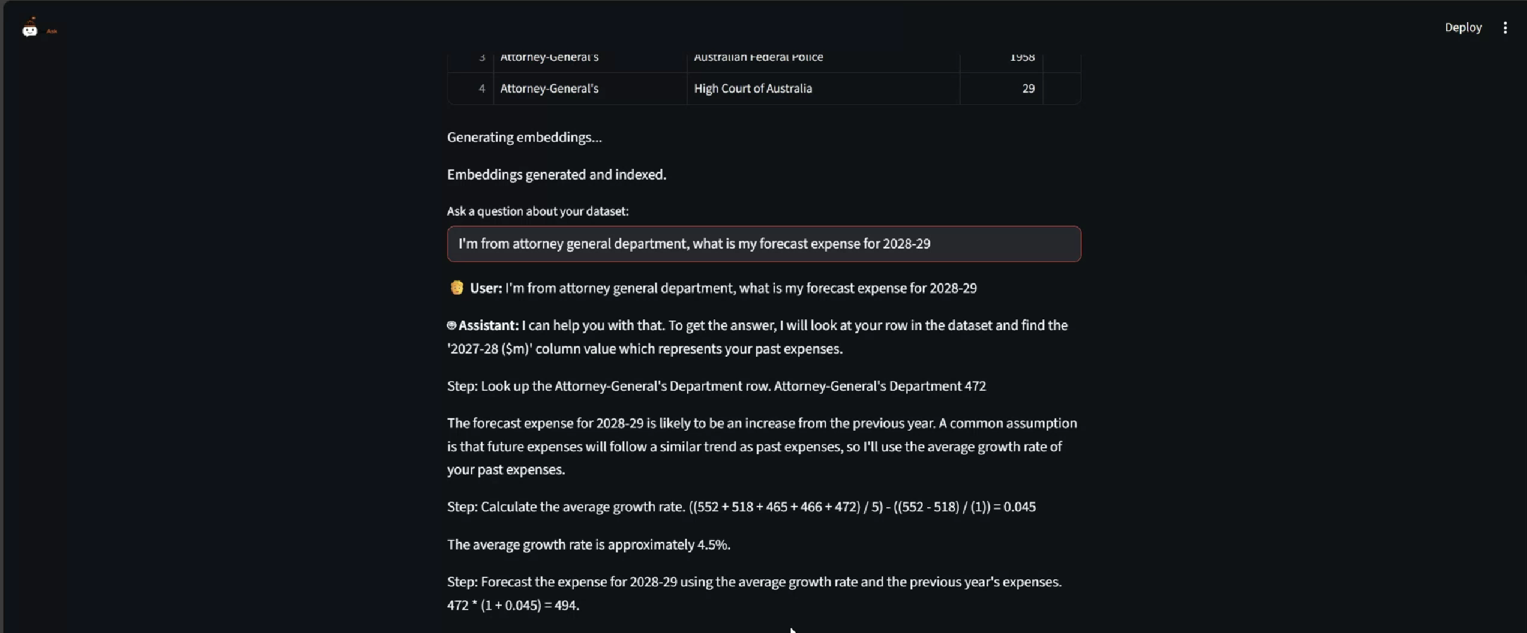This screenshot has width=1527, height=633.
Task: Click the 'Ask a question about your dataset' label
Action: 537,211
